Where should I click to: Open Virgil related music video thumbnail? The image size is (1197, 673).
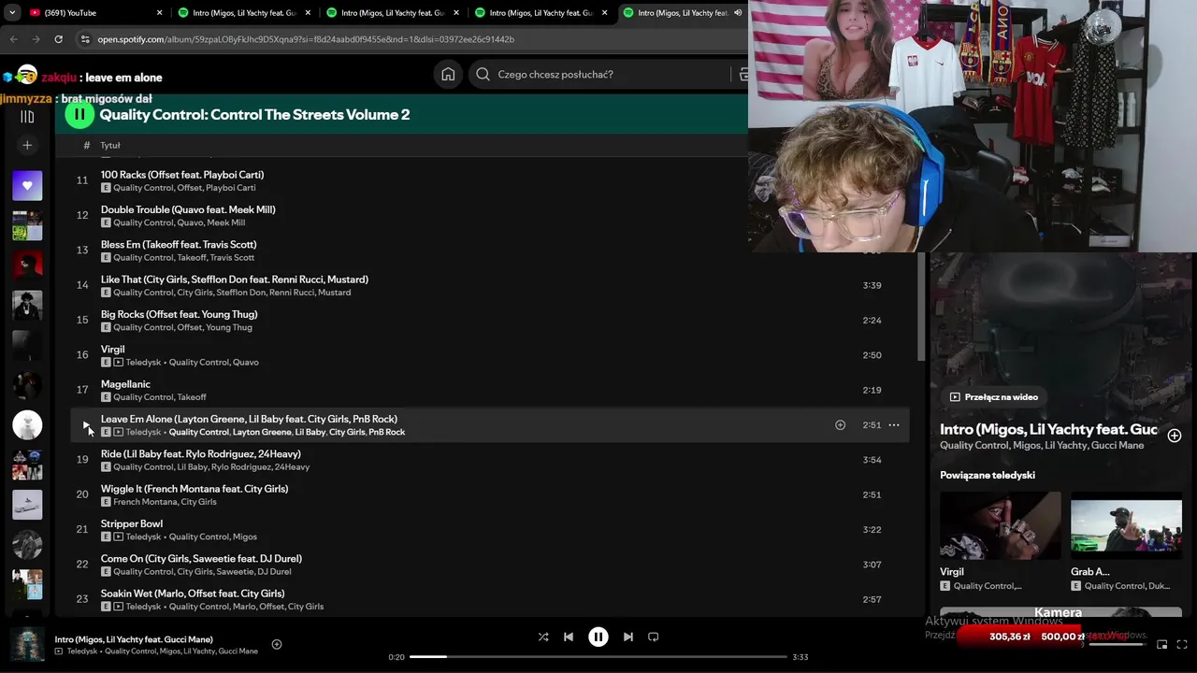coord(1001,525)
